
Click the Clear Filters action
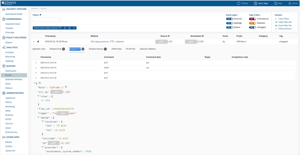point(284,19)
